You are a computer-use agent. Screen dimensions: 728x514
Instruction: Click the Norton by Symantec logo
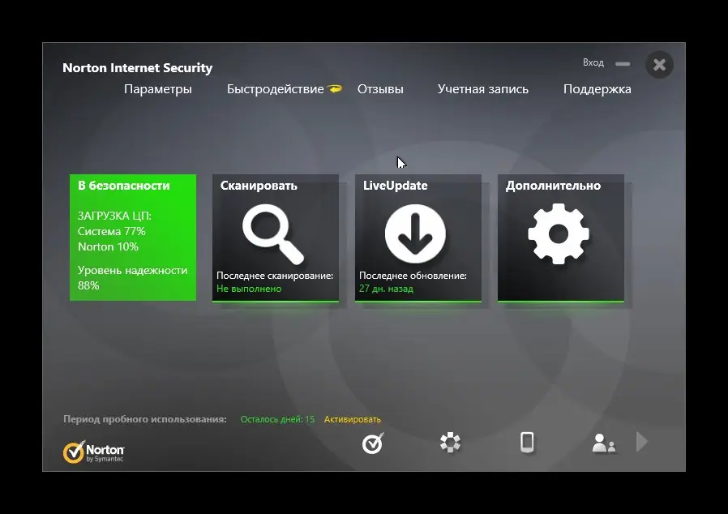94,452
